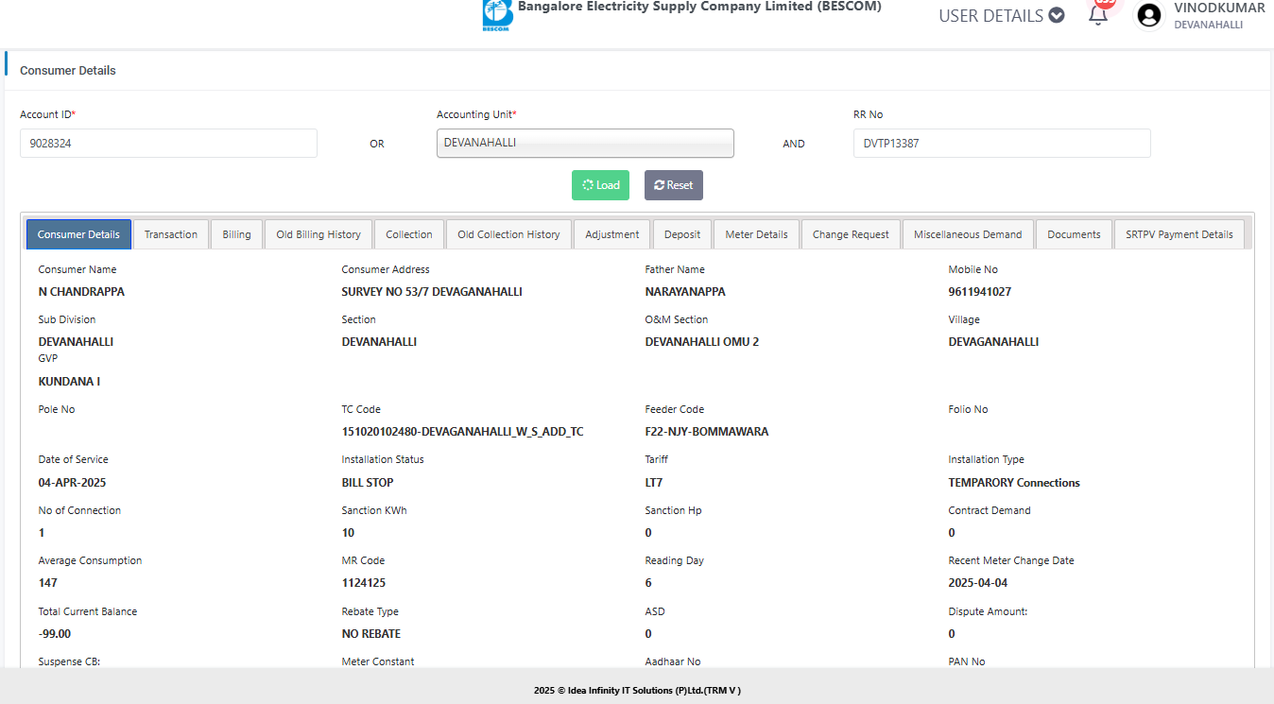Click the Account ID input field
This screenshot has height=704, width=1274.
168,144
